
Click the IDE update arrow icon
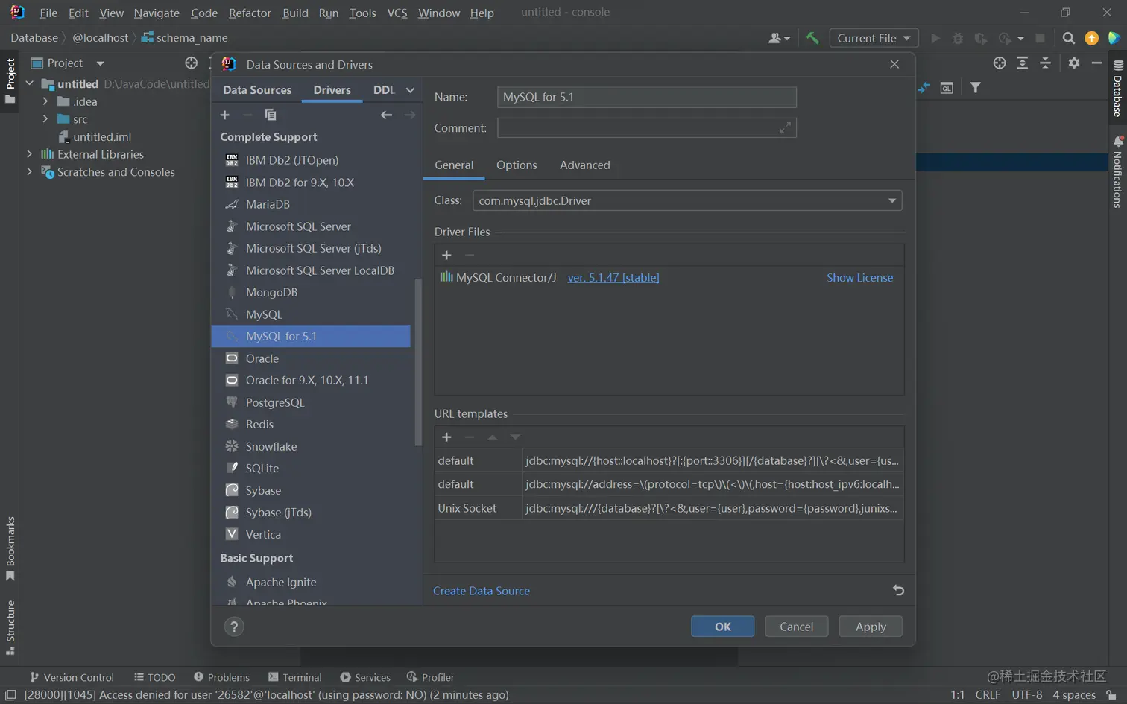(x=1091, y=38)
